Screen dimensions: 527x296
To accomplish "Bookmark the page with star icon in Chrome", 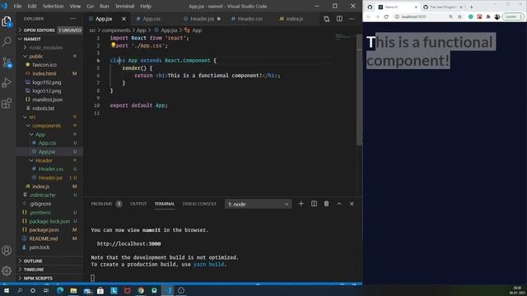I will pyautogui.click(x=459, y=16).
